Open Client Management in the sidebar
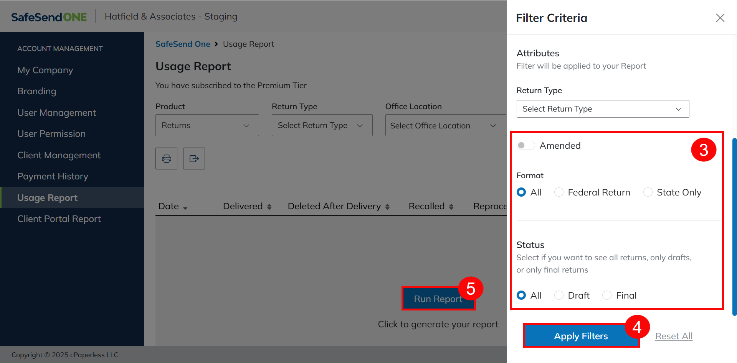 (59, 155)
